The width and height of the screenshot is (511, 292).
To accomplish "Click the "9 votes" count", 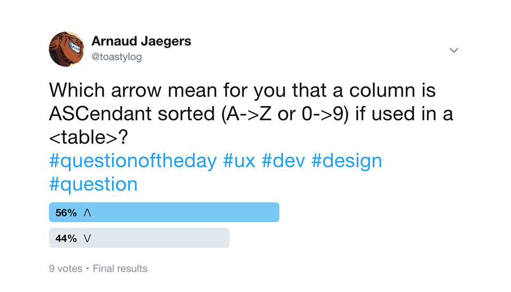I will click(x=65, y=268).
